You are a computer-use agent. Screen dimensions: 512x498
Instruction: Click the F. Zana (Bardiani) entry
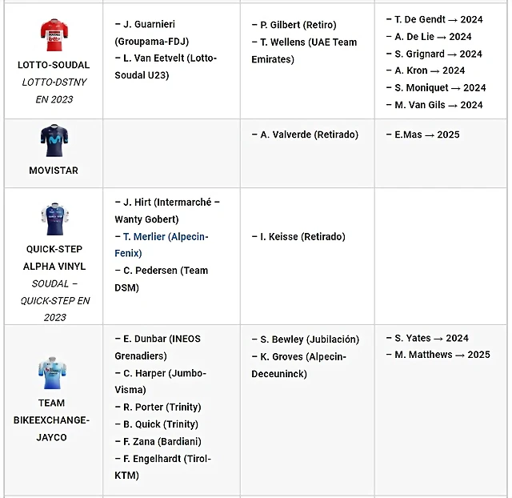click(x=158, y=441)
